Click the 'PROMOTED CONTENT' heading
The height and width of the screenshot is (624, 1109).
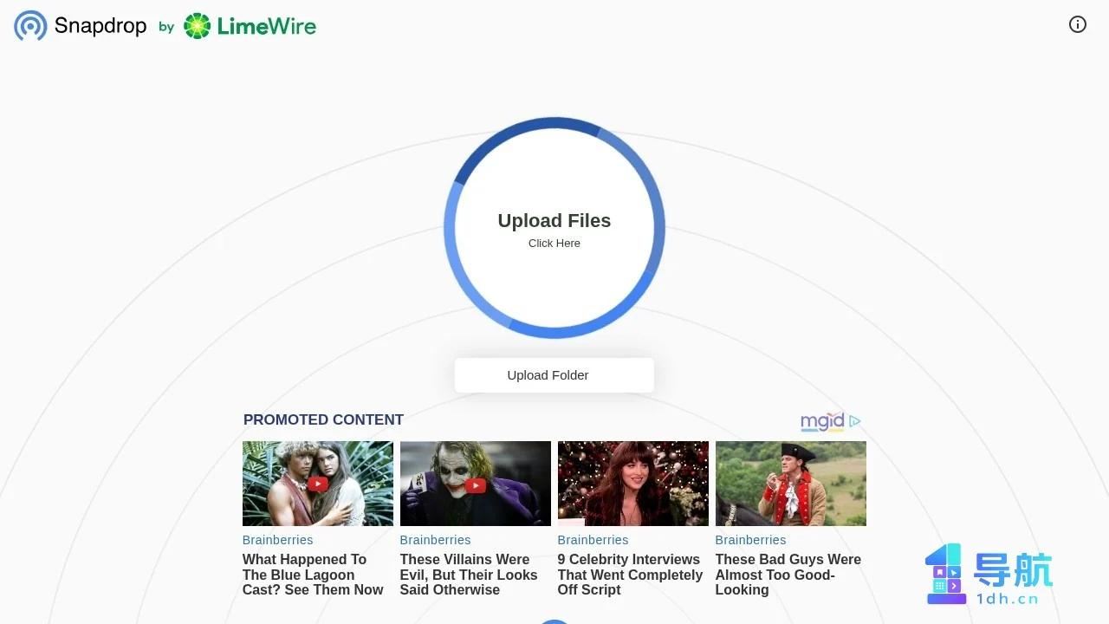pos(323,419)
